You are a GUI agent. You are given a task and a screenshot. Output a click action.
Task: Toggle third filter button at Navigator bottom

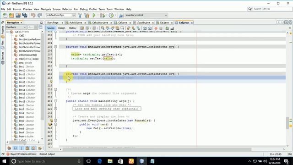click(22, 148)
